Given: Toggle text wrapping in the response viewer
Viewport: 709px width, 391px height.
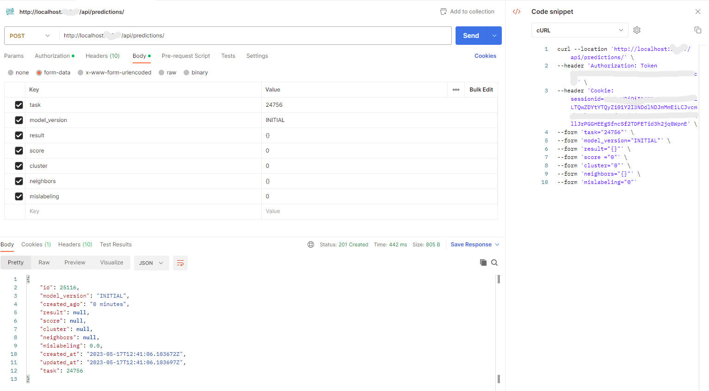Looking at the screenshot, I should pos(180,262).
